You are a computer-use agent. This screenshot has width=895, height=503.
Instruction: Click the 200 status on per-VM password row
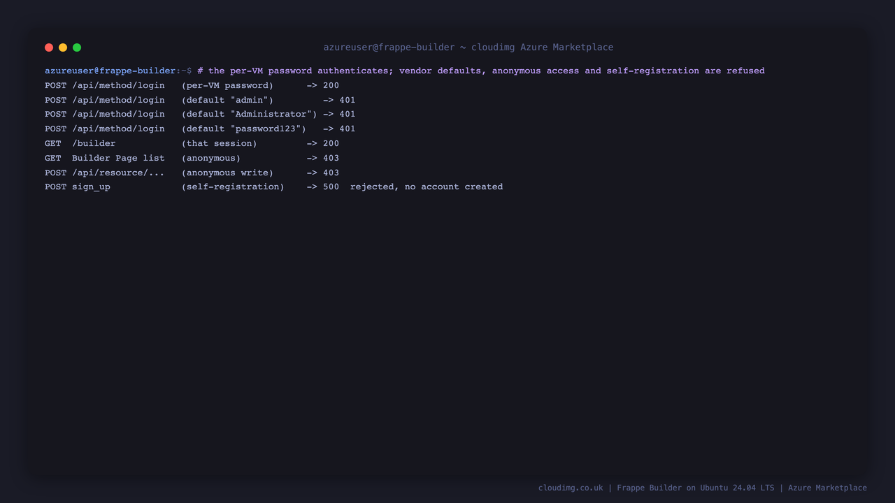[331, 85]
